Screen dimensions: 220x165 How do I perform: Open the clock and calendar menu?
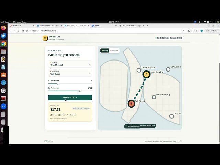[x=114, y=22]
